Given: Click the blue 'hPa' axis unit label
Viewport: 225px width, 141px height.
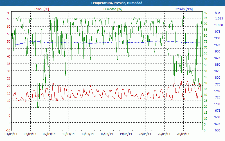Looking at the screenshot, I should pyautogui.click(x=217, y=13).
